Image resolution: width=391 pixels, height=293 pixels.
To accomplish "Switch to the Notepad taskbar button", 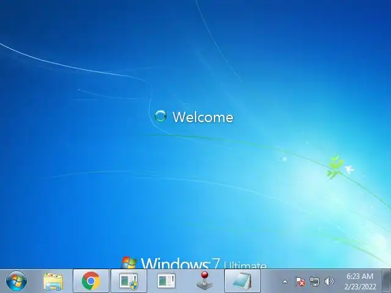I will pos(243,281).
